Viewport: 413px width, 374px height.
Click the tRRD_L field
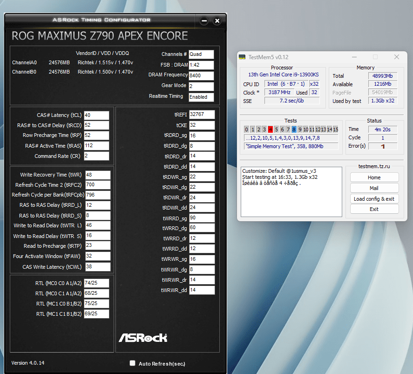[x=98, y=205]
